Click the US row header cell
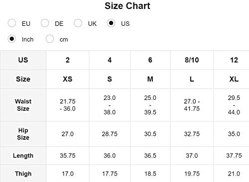The image size is (249, 182). coord(23,60)
